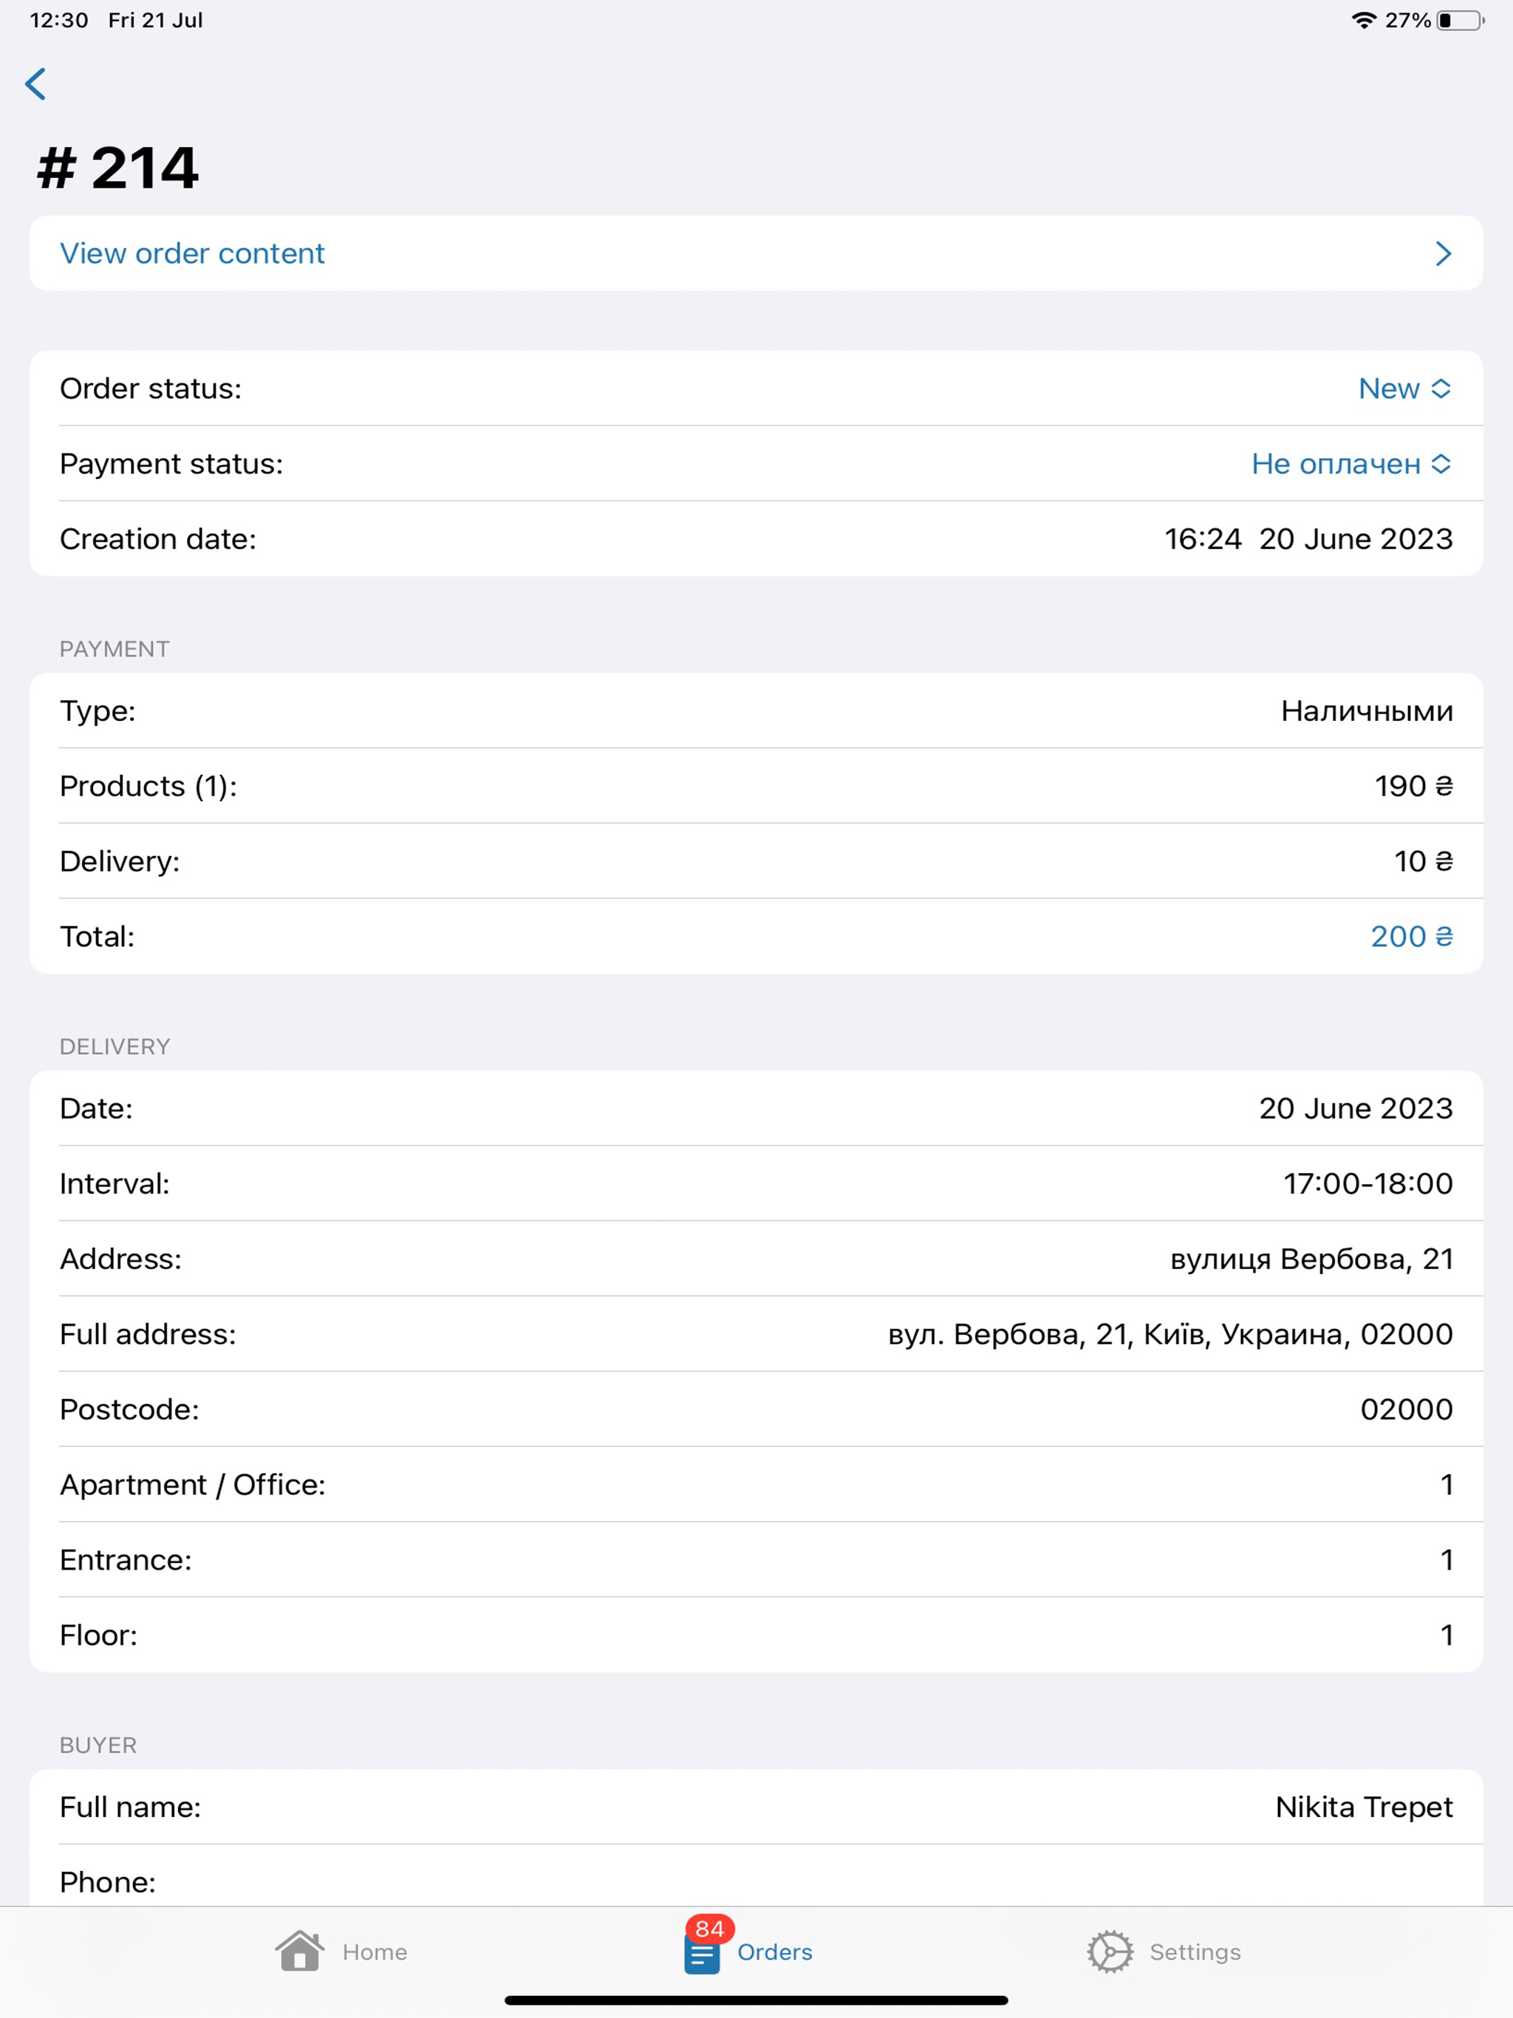Viewport: 1513px width, 2018px height.
Task: Tap status bar date Fri 21 Jul
Action: 156,20
